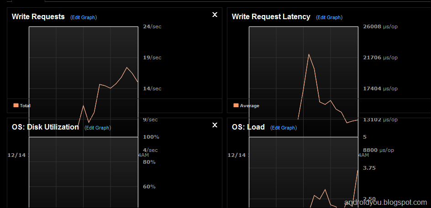Click the 60% disk utilization axis label
Viewport: 431px width, 208px height.
coord(149,187)
